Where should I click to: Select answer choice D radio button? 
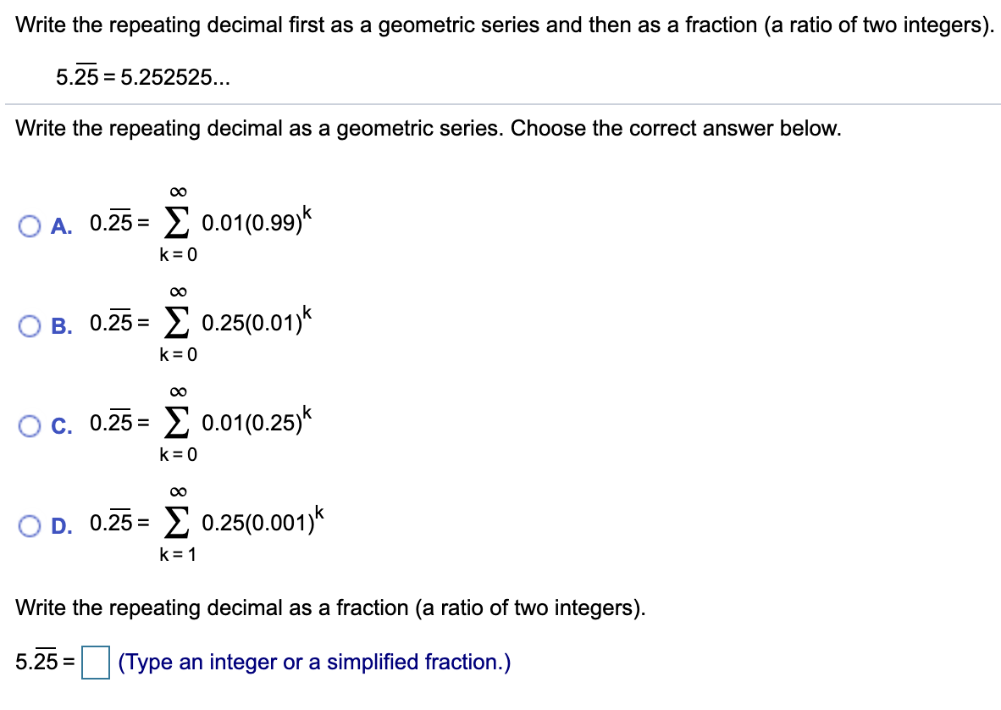pos(30,524)
